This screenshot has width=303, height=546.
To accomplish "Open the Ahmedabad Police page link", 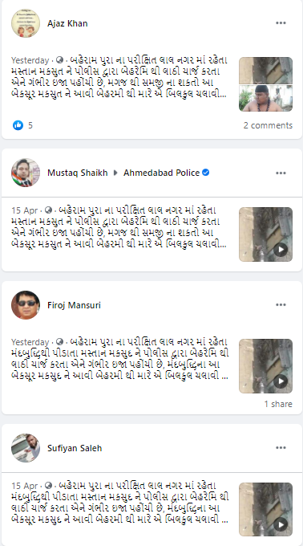I will tap(162, 173).
